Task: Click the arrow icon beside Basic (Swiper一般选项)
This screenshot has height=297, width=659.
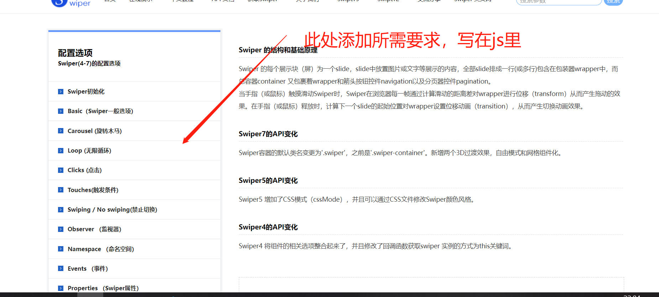Action: click(x=61, y=111)
